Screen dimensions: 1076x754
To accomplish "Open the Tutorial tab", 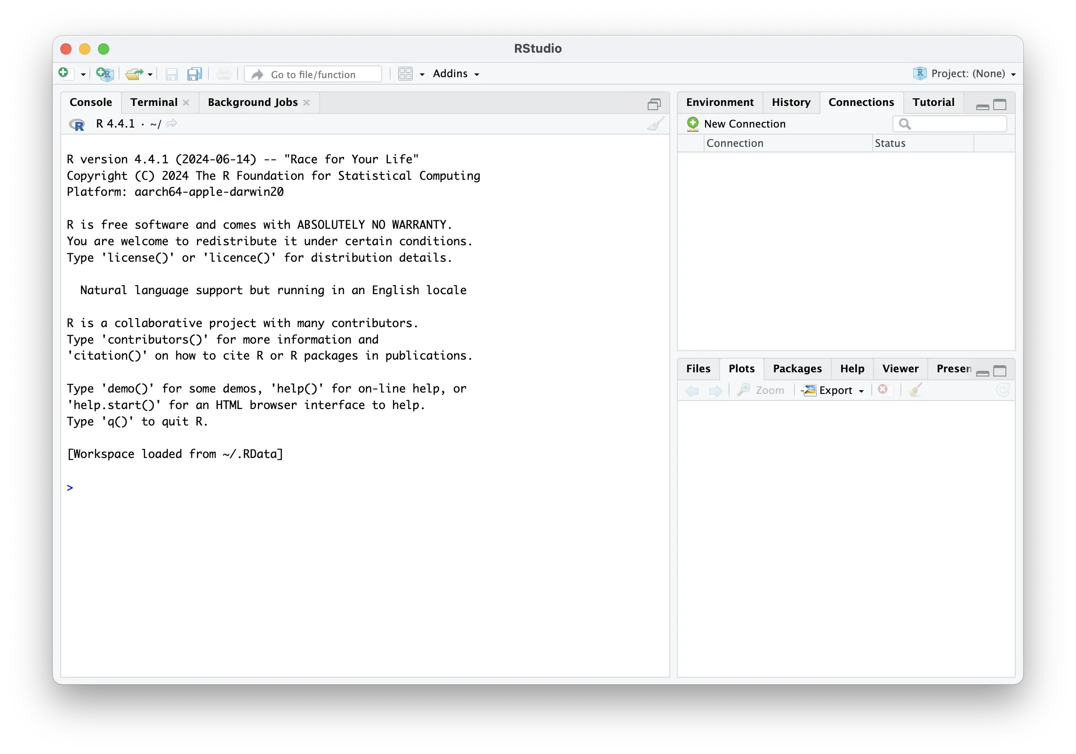I will 933,101.
